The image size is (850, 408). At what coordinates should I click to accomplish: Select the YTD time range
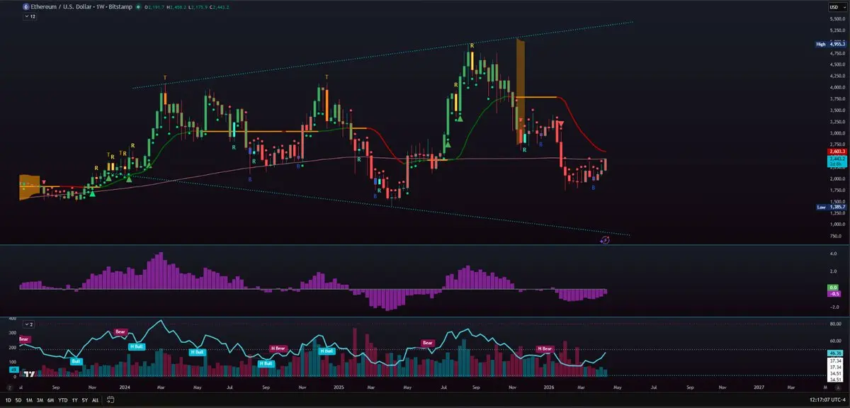62,400
